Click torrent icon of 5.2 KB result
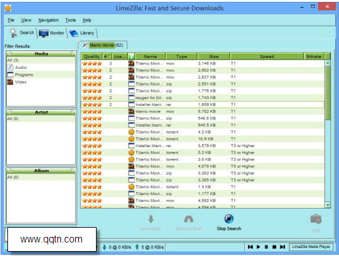 (x=131, y=153)
